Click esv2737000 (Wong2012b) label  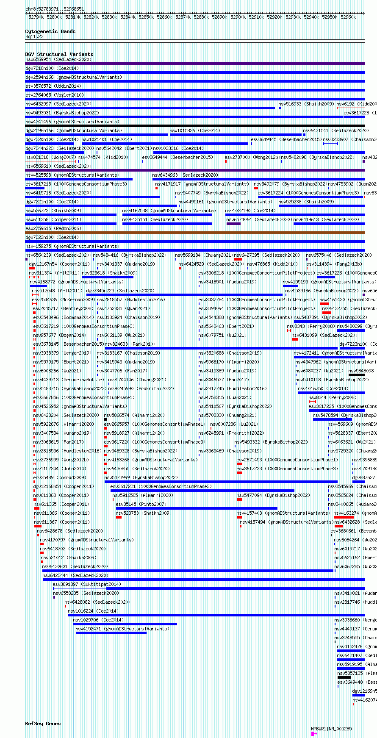[x=252, y=157]
